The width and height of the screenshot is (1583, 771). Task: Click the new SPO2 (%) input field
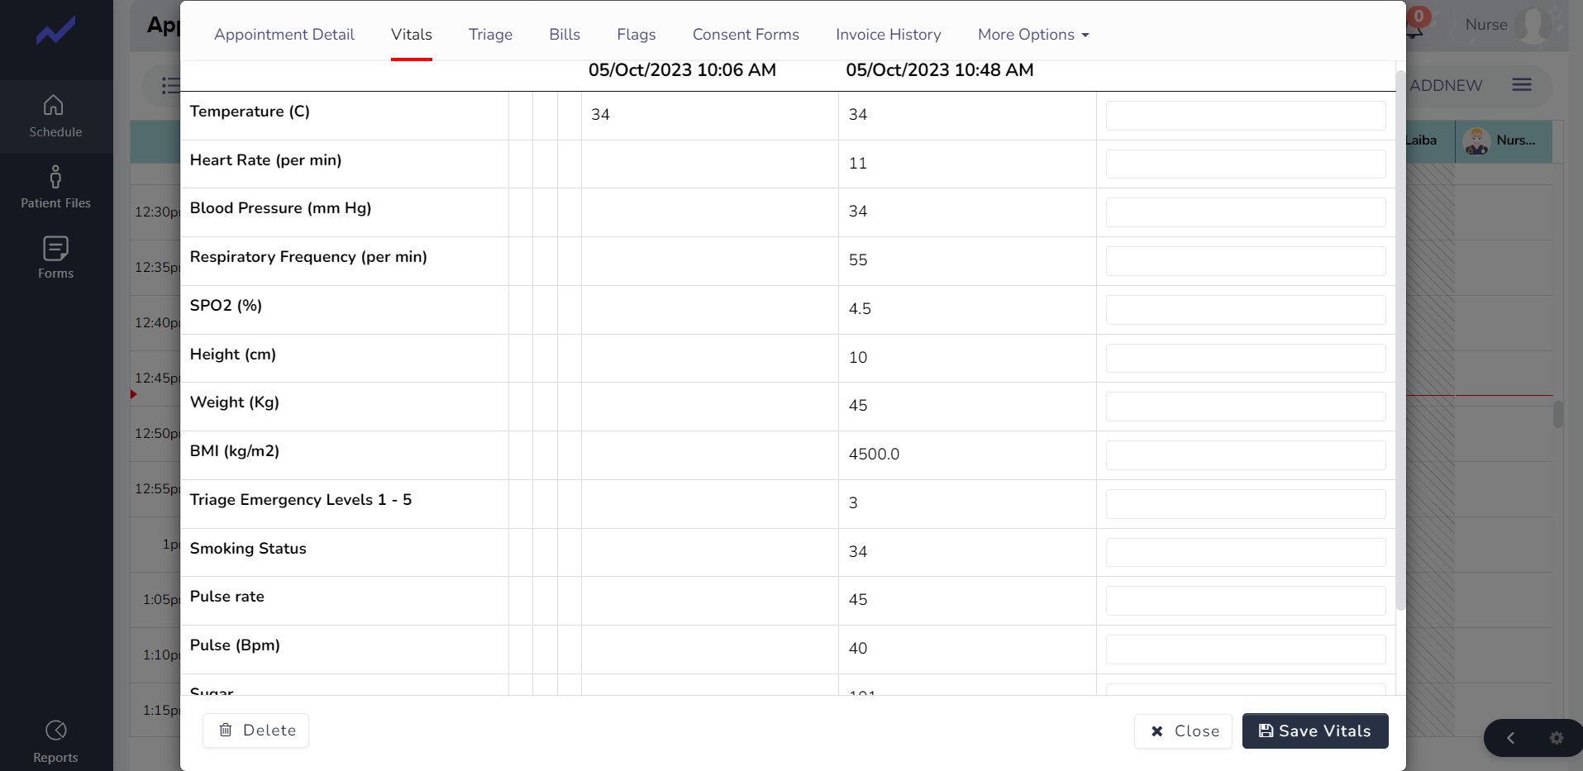point(1246,310)
